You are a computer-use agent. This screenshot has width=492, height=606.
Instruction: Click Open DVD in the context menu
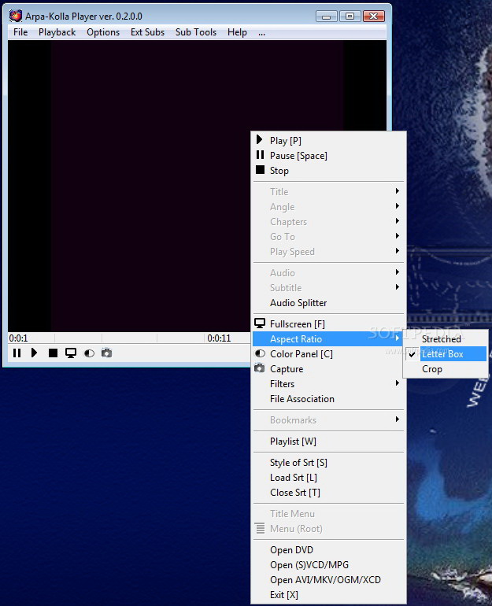coord(291,550)
